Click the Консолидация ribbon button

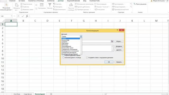point(100,4)
